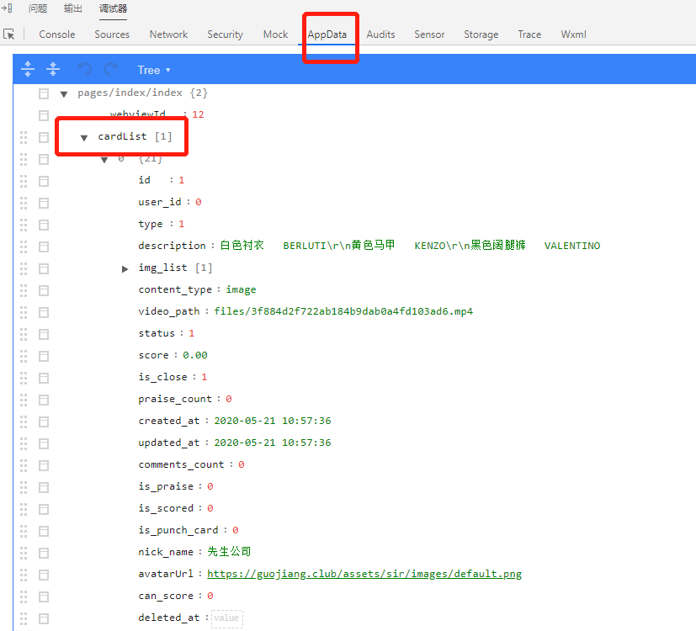Click the element inspector cursor icon
This screenshot has height=631, width=696.
[9, 34]
